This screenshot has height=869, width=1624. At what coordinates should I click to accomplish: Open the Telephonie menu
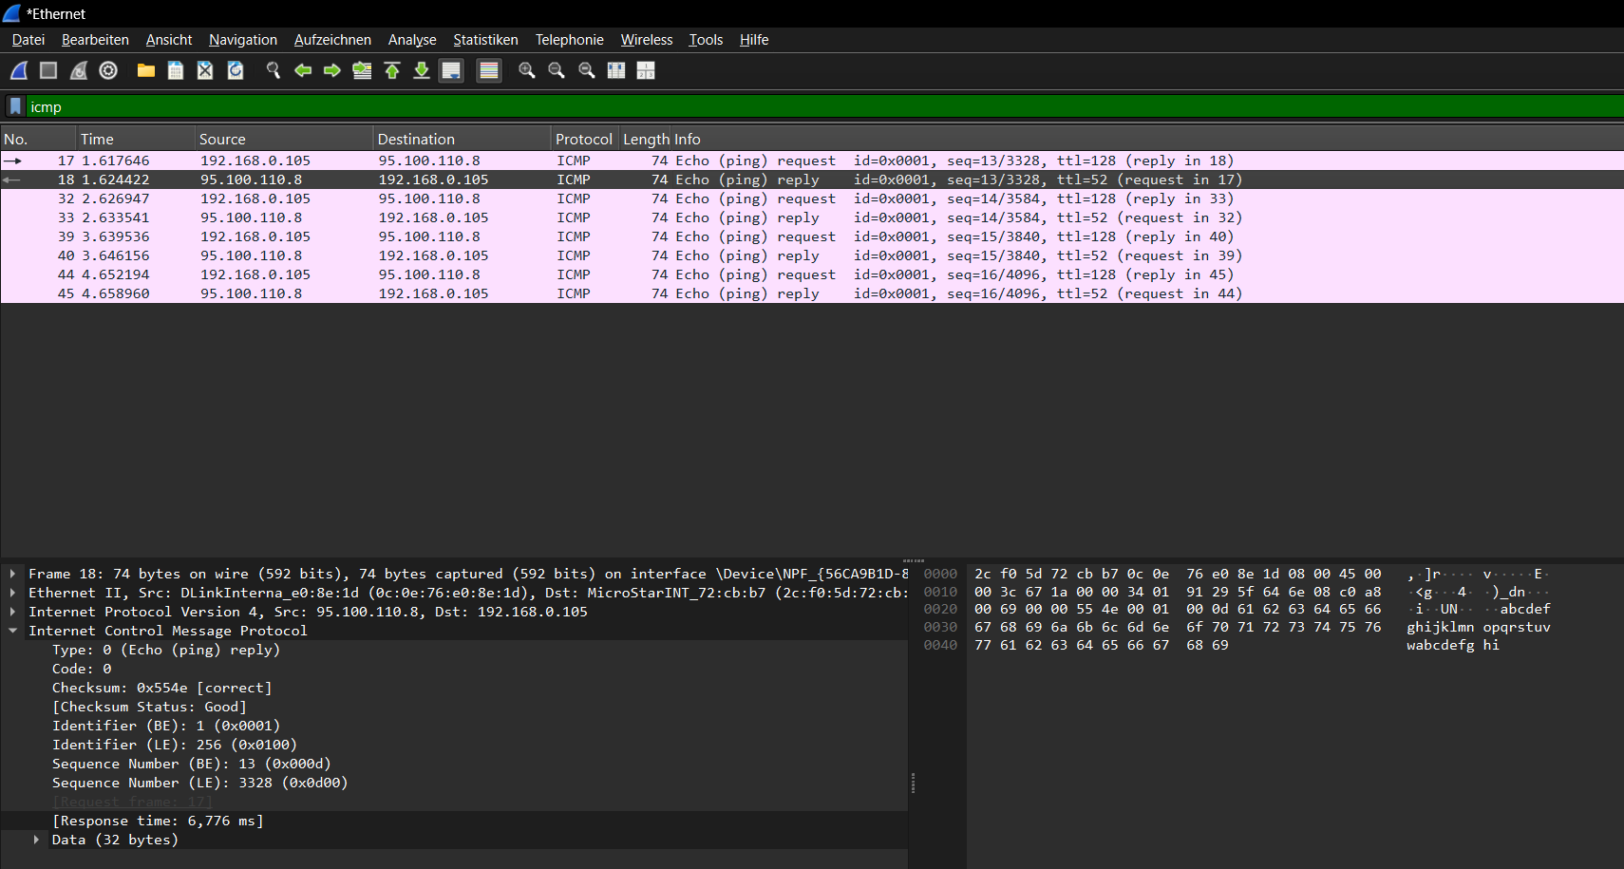pos(569,40)
